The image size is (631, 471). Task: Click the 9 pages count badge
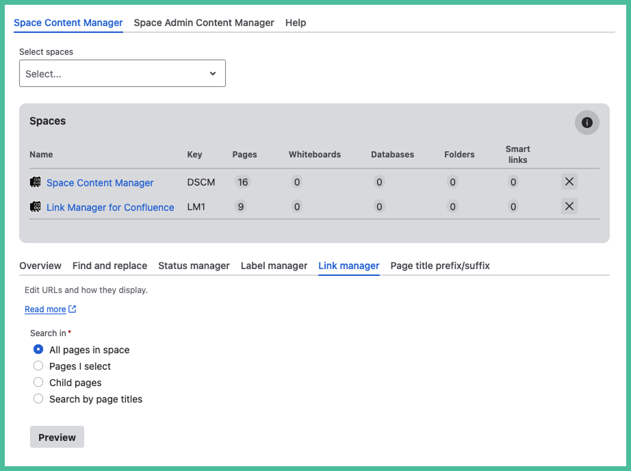(x=241, y=207)
